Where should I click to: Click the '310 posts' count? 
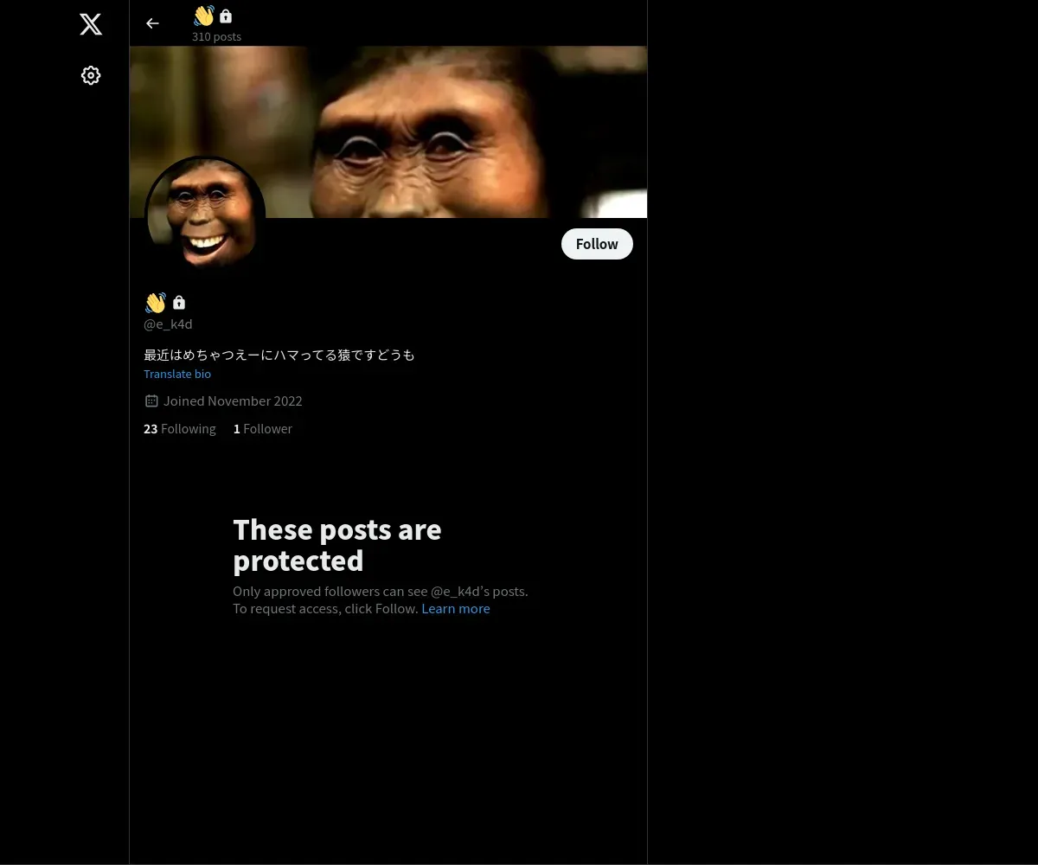216,36
